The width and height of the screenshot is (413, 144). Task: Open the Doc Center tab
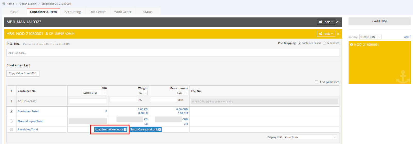pyautogui.click(x=98, y=12)
